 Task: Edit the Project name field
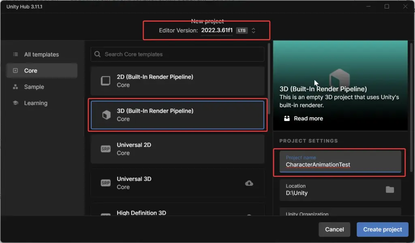tap(340, 161)
